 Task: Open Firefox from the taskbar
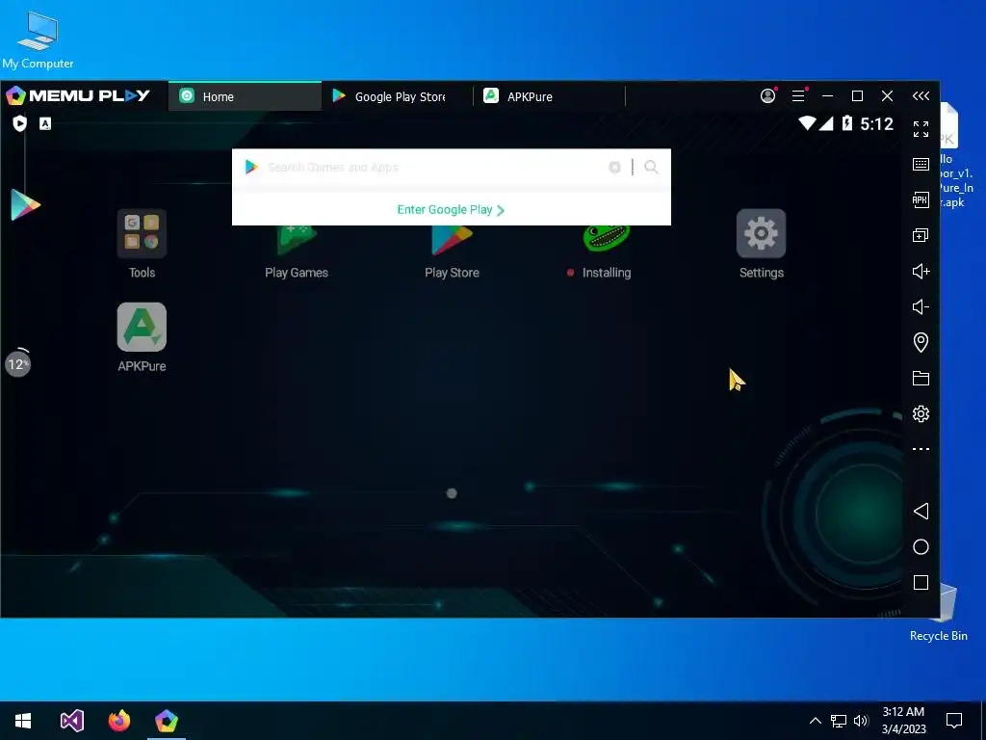[x=118, y=721]
